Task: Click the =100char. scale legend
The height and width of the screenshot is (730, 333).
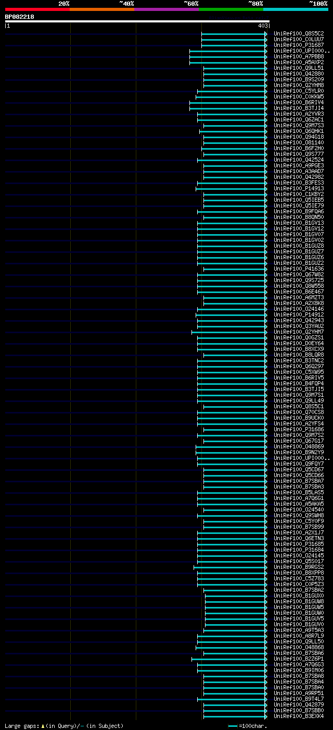Action: point(248,726)
